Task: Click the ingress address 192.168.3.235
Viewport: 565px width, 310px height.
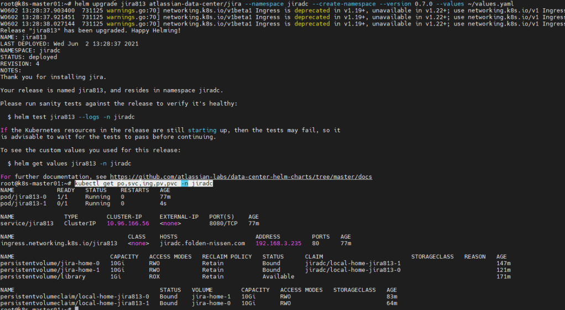Action: [278, 243]
